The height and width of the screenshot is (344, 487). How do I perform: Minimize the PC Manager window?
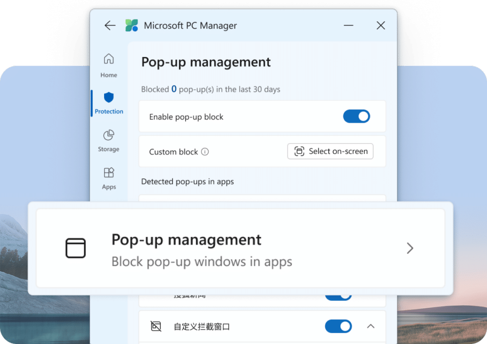click(x=349, y=26)
